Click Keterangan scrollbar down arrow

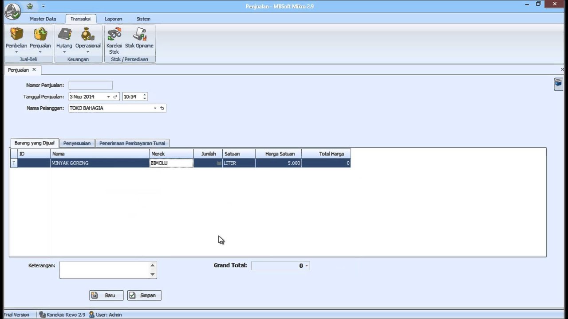(153, 274)
